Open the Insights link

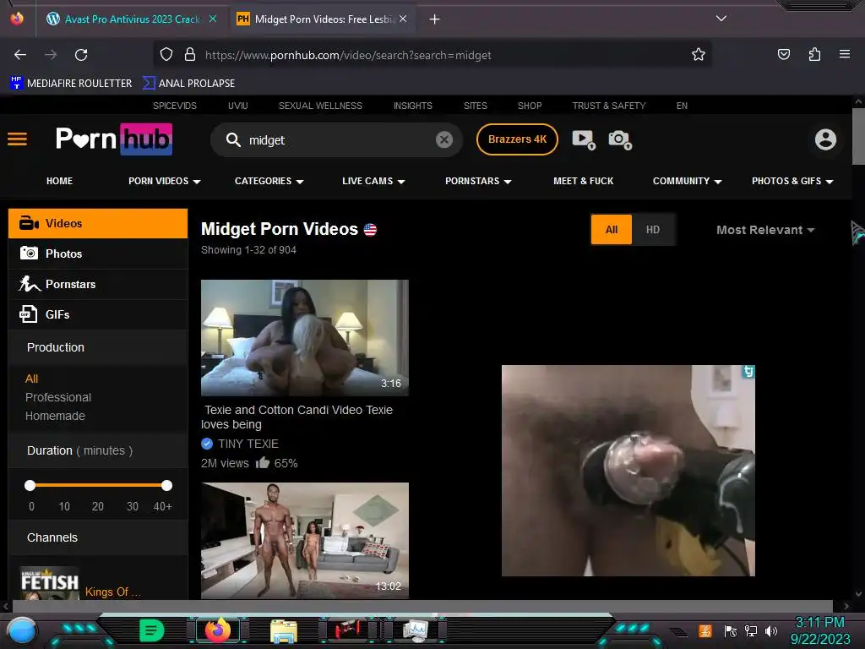pos(412,106)
